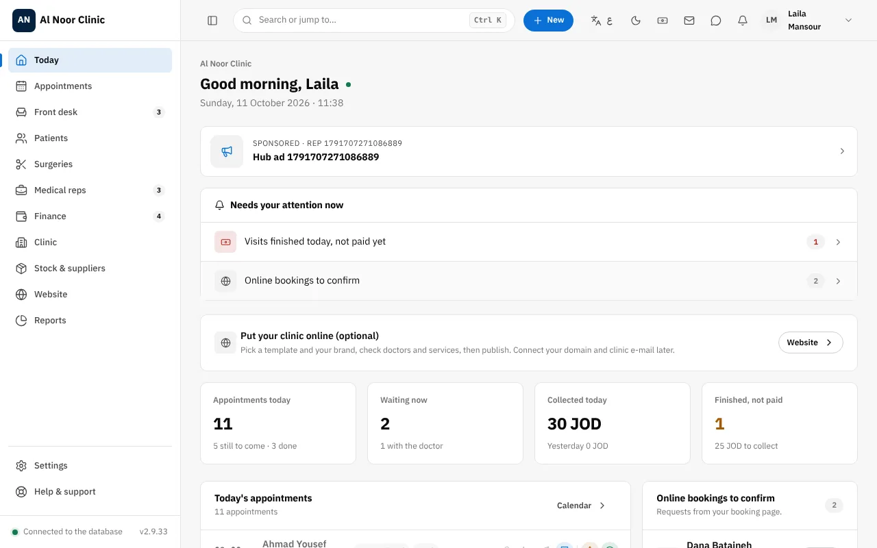The image size is (877, 548).
Task: Open Help & support
Action: (x=90, y=492)
